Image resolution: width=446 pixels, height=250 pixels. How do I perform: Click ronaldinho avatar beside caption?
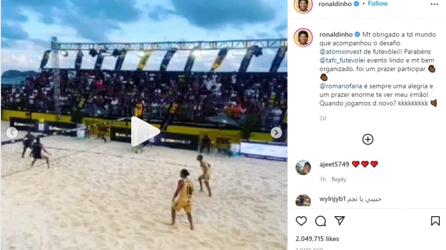click(303, 37)
